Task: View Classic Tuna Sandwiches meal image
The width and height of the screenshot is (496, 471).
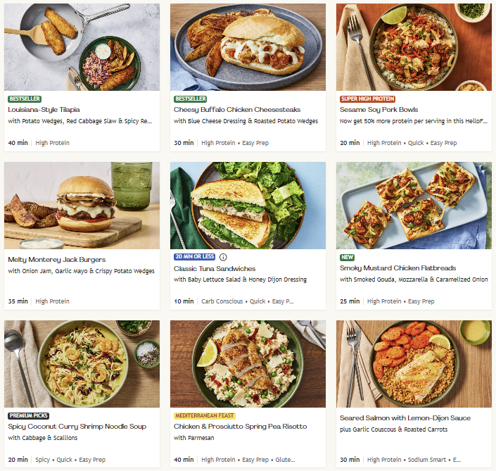Action: point(248,206)
